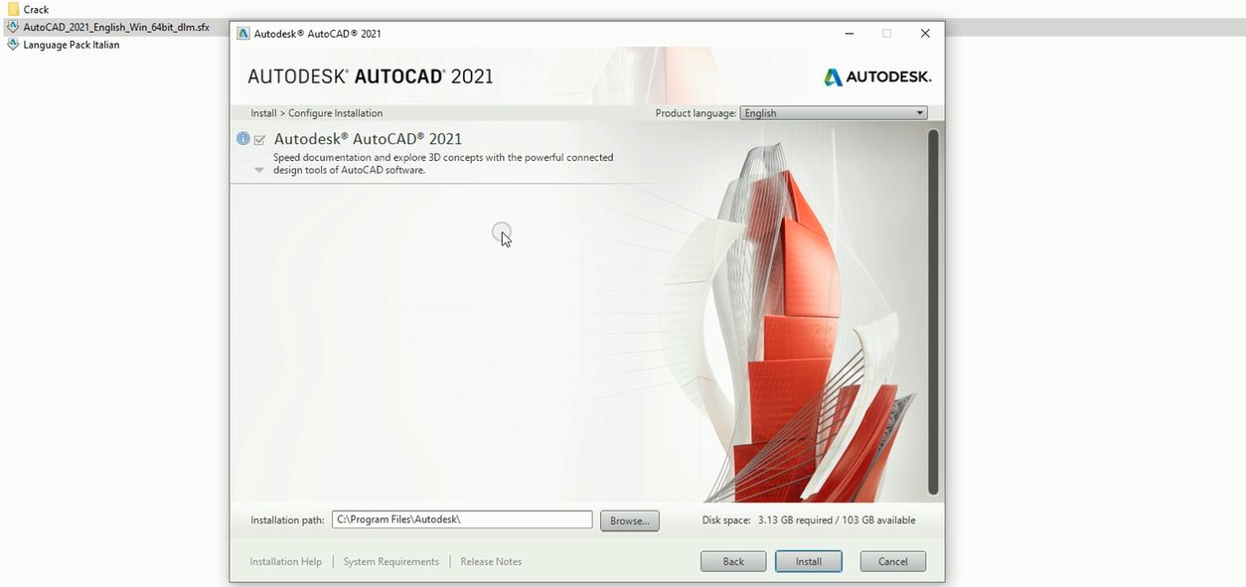
Task: Click the Back button
Action: coord(733,561)
